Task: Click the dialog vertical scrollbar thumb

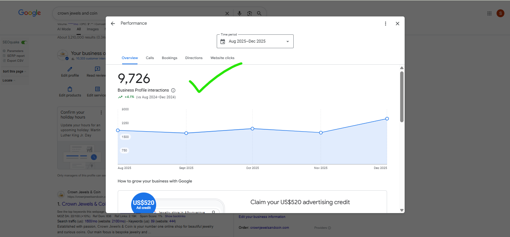Action: [402, 96]
